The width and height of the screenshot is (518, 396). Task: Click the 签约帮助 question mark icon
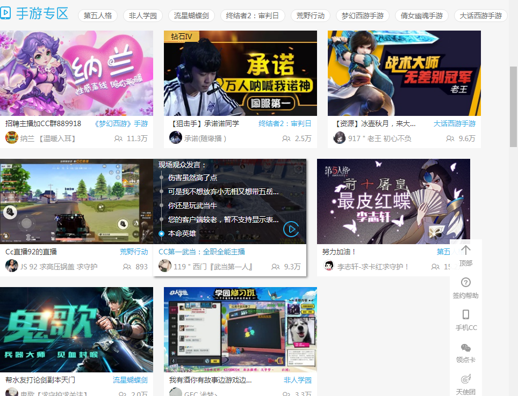coord(466,282)
